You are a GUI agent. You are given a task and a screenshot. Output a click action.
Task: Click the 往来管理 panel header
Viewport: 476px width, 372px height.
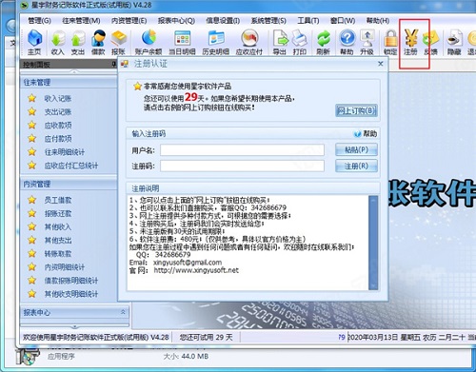click(x=69, y=83)
